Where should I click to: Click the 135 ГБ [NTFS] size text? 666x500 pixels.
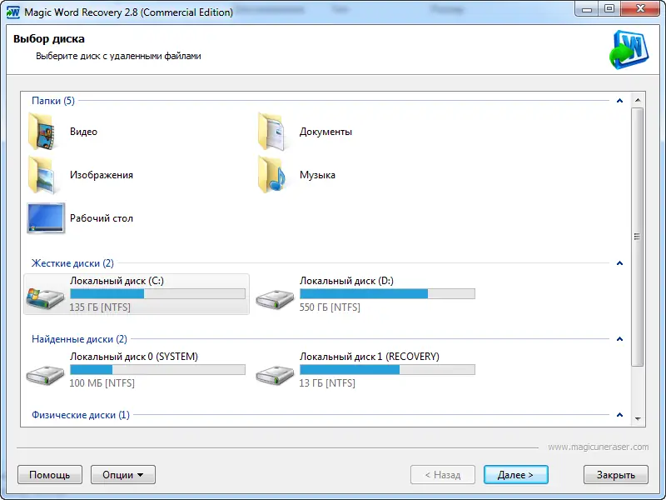point(100,307)
